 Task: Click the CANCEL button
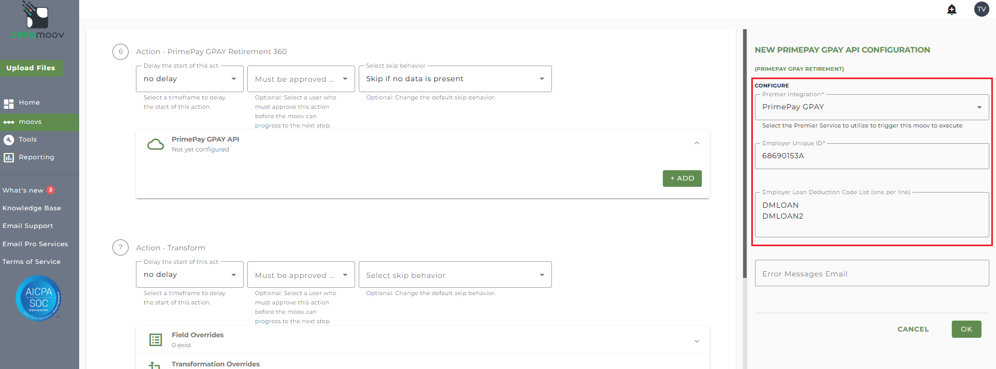pyautogui.click(x=913, y=329)
